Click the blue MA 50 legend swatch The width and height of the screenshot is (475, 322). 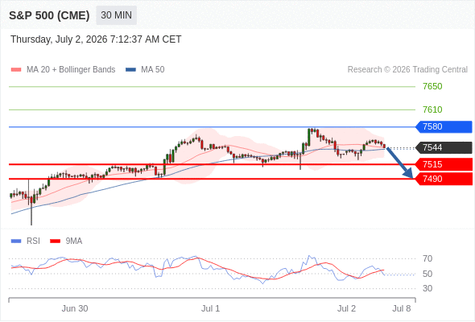131,70
